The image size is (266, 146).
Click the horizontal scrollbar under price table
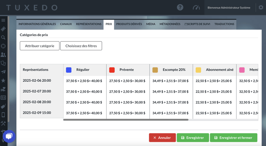click(x=126, y=120)
